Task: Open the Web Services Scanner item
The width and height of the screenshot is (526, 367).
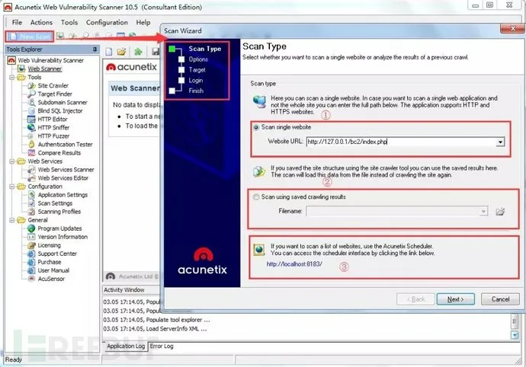Action: pos(66,170)
